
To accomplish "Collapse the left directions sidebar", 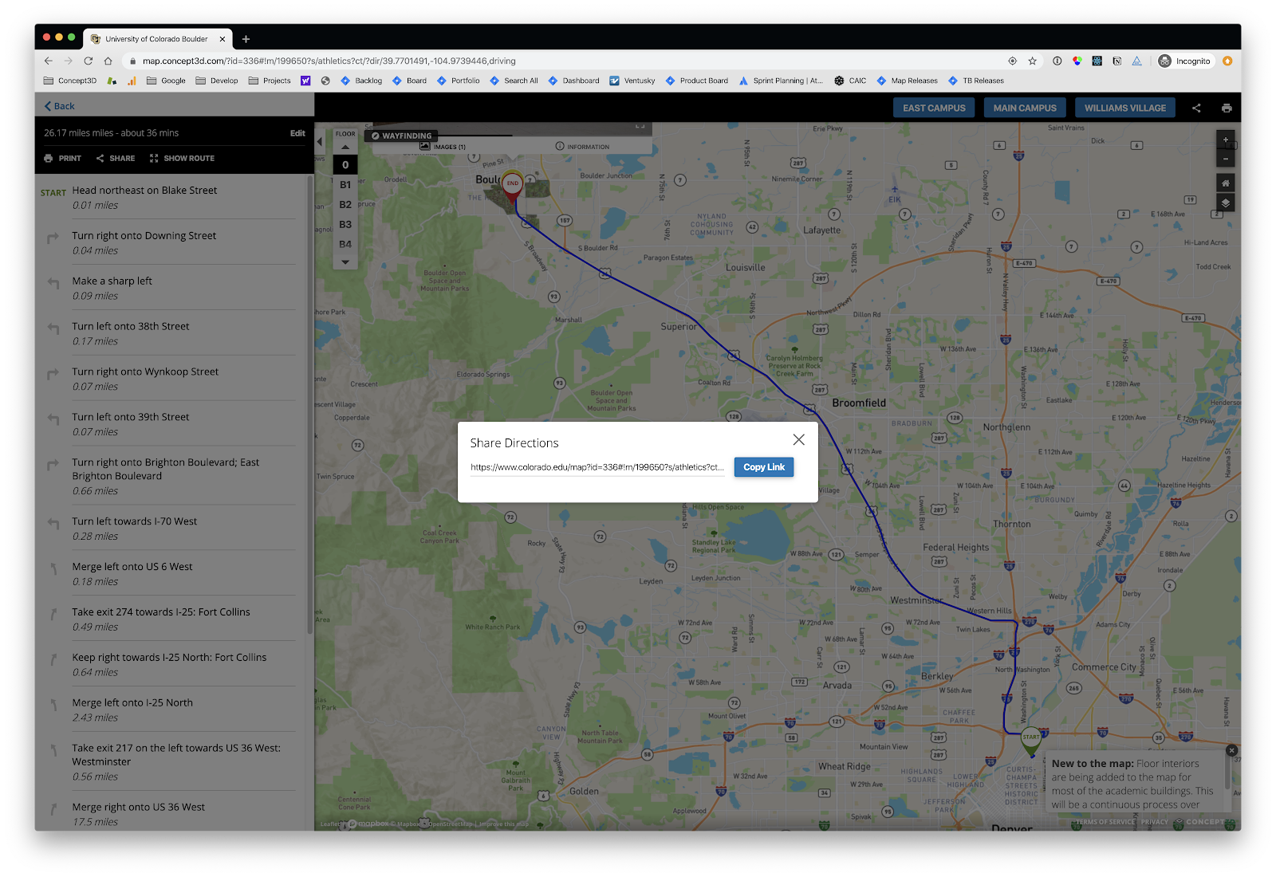I will [x=320, y=142].
